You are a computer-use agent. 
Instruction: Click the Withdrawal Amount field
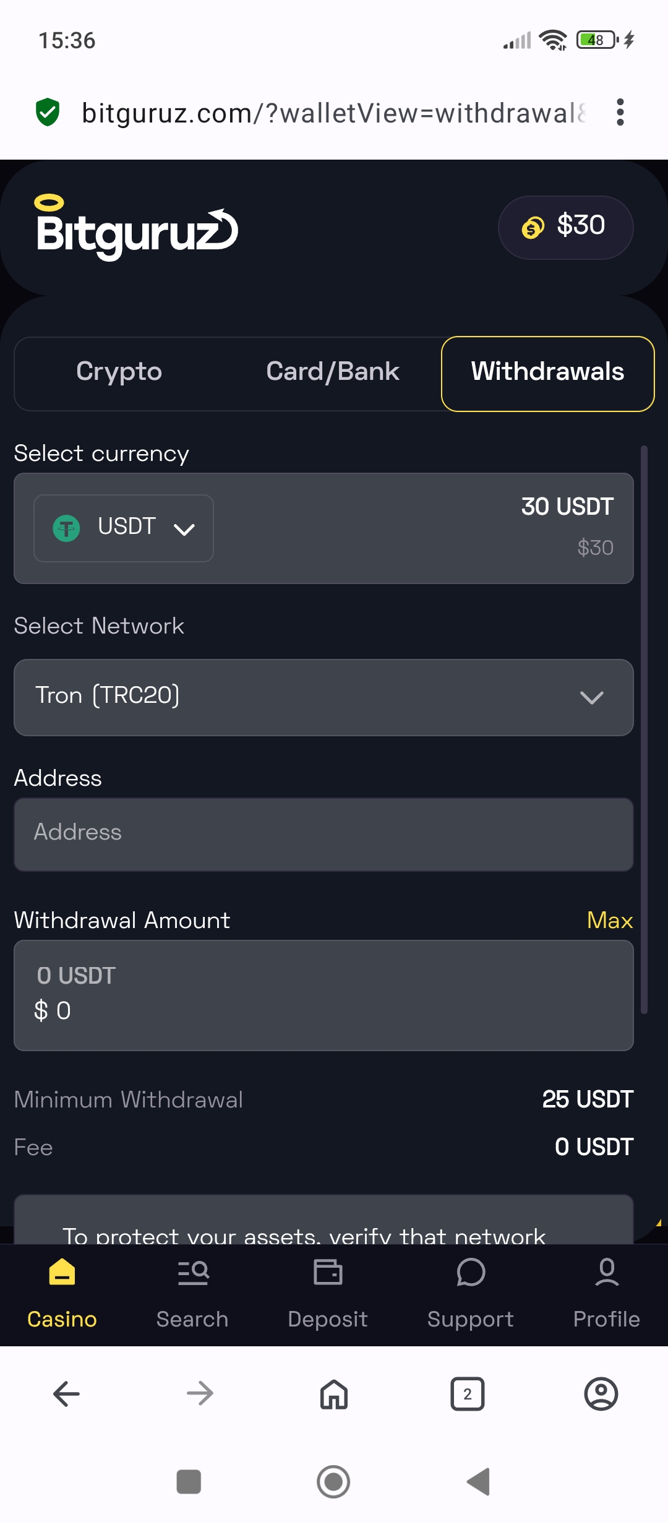pyautogui.click(x=323, y=995)
